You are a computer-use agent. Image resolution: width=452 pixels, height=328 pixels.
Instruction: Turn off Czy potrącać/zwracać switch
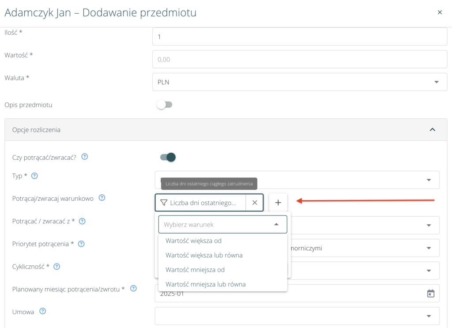[168, 157]
